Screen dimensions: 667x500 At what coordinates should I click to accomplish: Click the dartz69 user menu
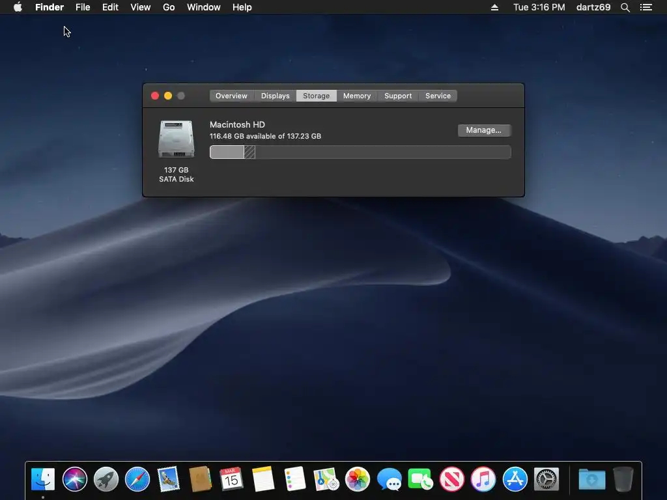coord(593,7)
